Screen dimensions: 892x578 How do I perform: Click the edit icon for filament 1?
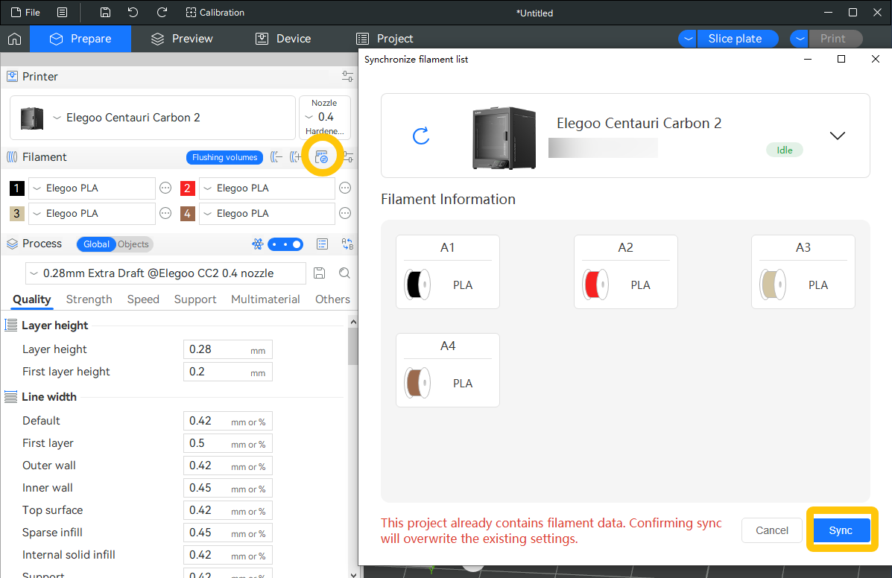[x=165, y=188]
